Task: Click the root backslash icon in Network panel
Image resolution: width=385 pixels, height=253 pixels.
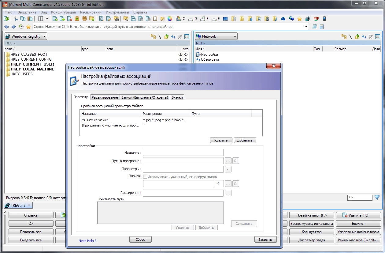Action: tap(351, 36)
